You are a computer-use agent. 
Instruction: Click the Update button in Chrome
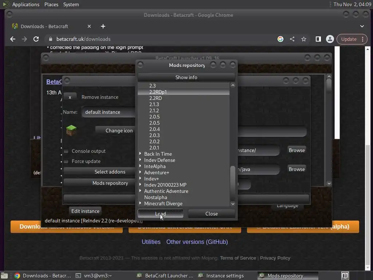[x=349, y=39]
